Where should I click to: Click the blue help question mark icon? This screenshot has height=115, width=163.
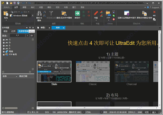pyautogui.click(x=148, y=7)
